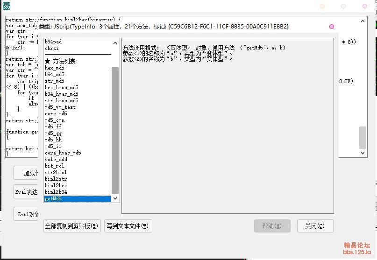Click the code editor scrollbar down arrow
Image resolution: width=377 pixels, height=260 pixels.
pyautogui.click(x=363, y=153)
